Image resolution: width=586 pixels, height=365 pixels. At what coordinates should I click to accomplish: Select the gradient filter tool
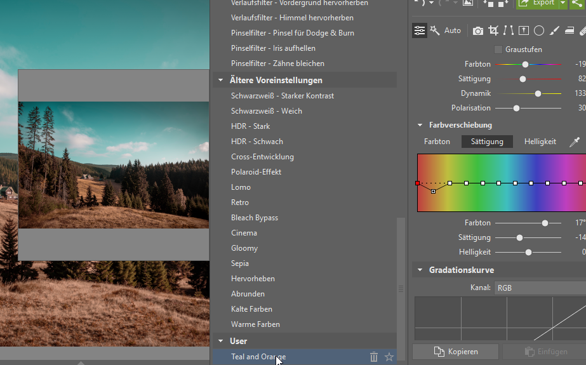point(569,30)
